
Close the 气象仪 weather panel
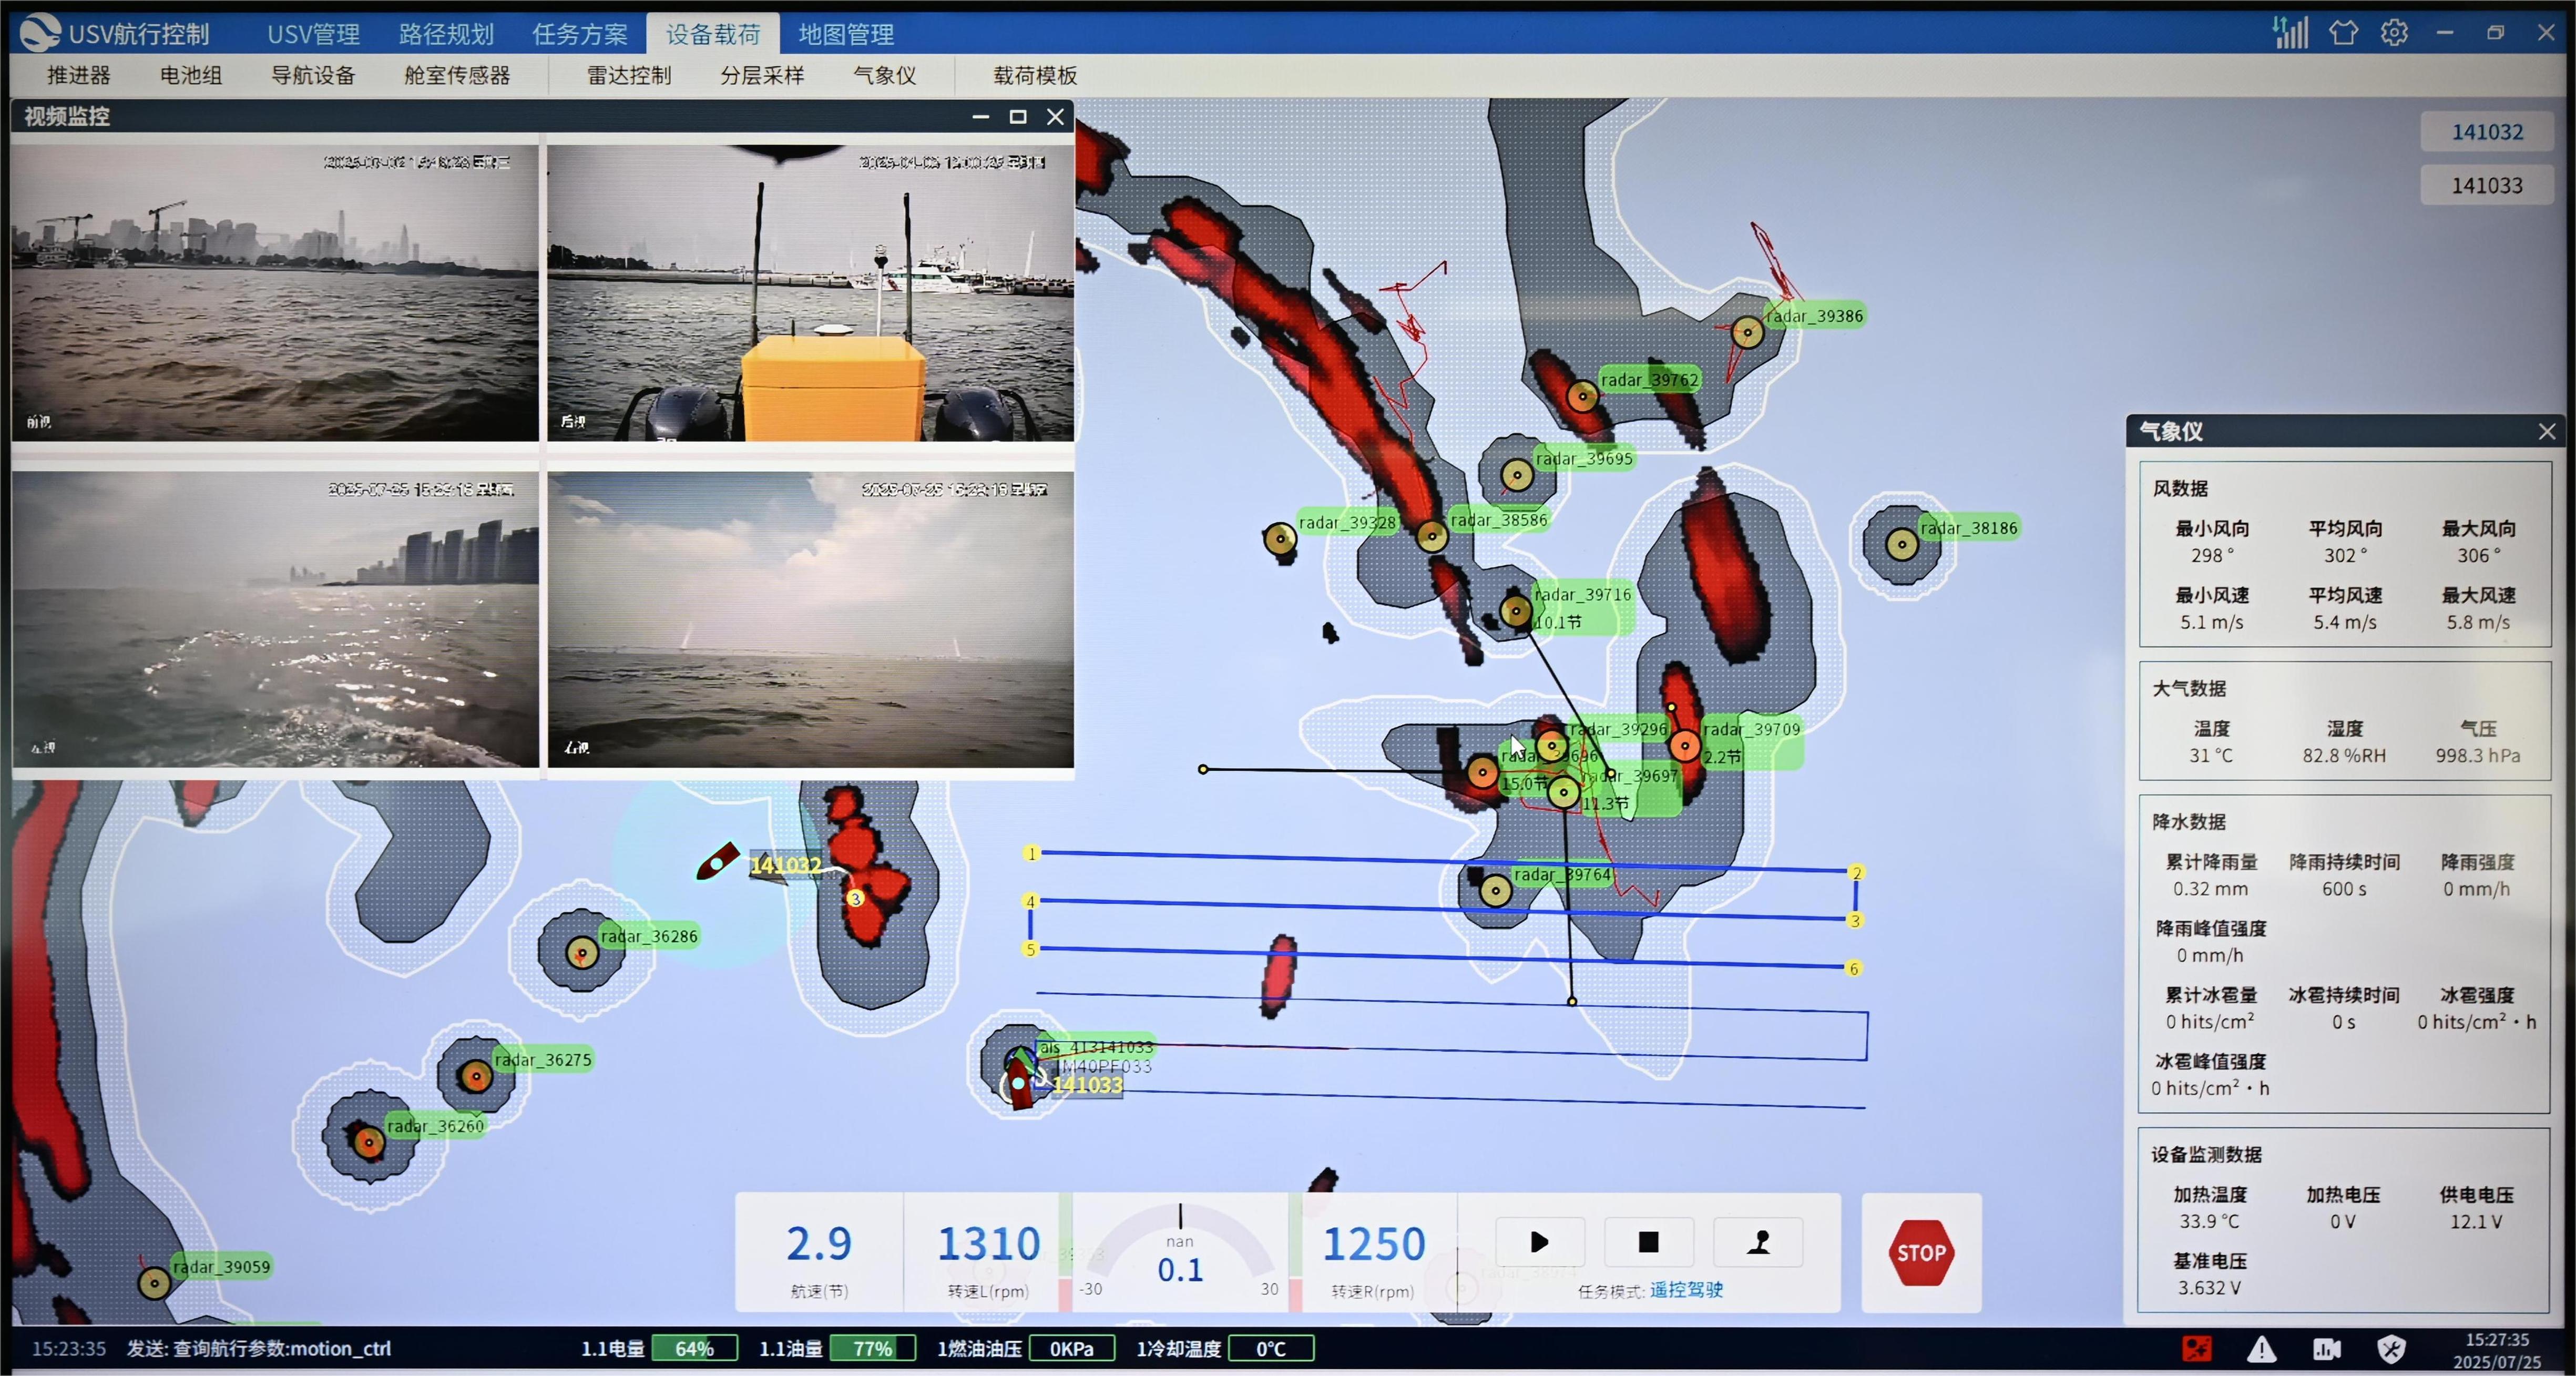click(x=2546, y=431)
